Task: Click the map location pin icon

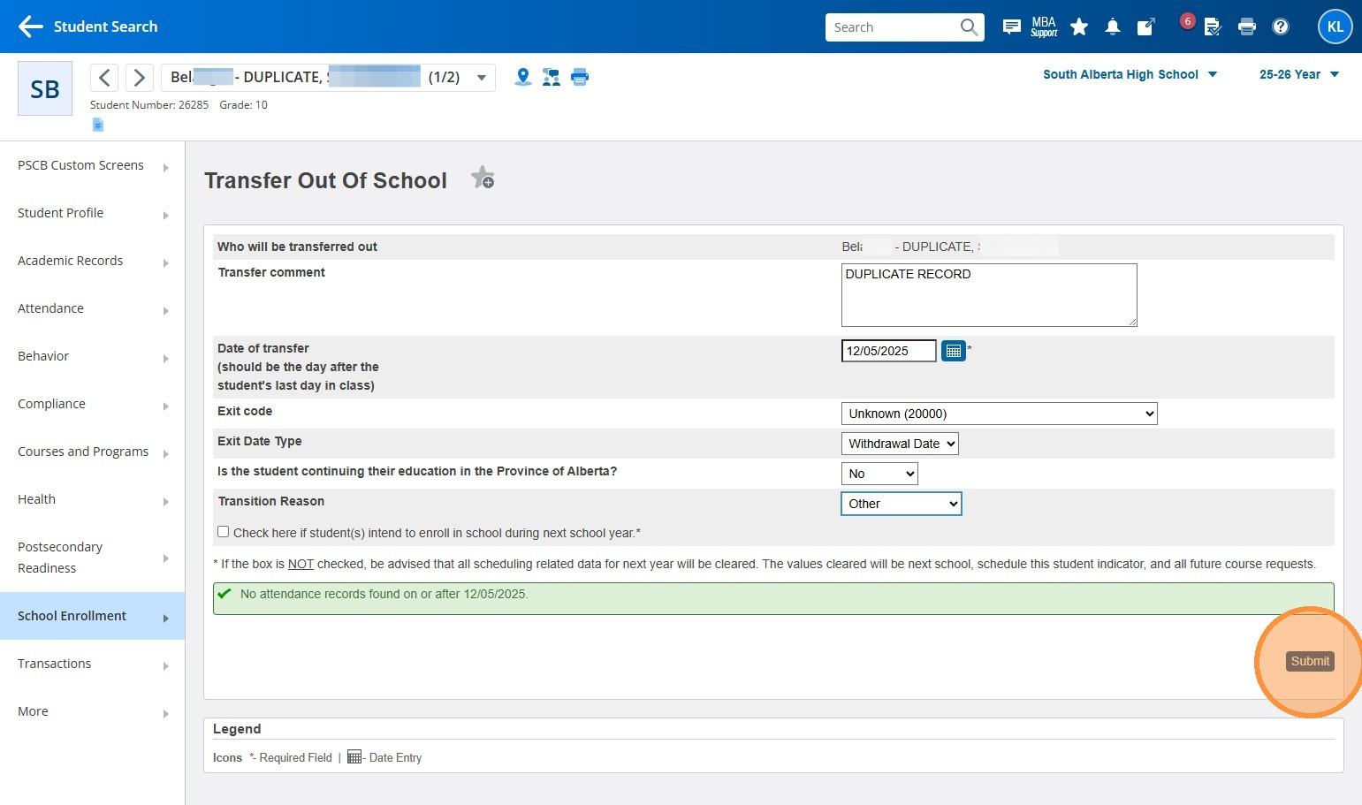Action: click(x=523, y=77)
